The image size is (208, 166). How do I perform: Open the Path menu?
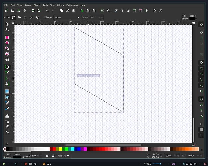coord(45,5)
